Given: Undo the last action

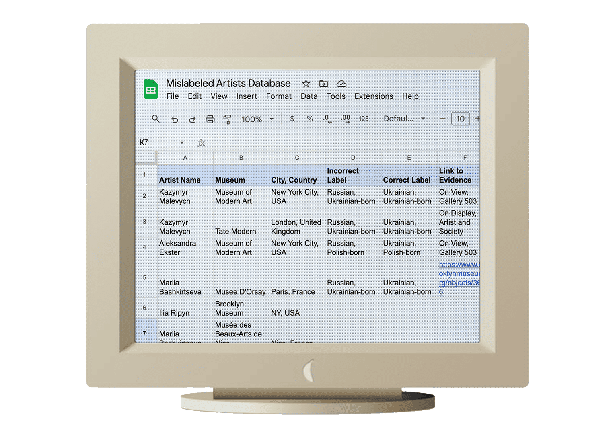Looking at the screenshot, I should point(175,119).
